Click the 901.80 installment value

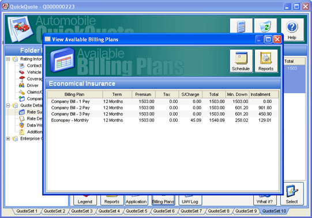265,108
